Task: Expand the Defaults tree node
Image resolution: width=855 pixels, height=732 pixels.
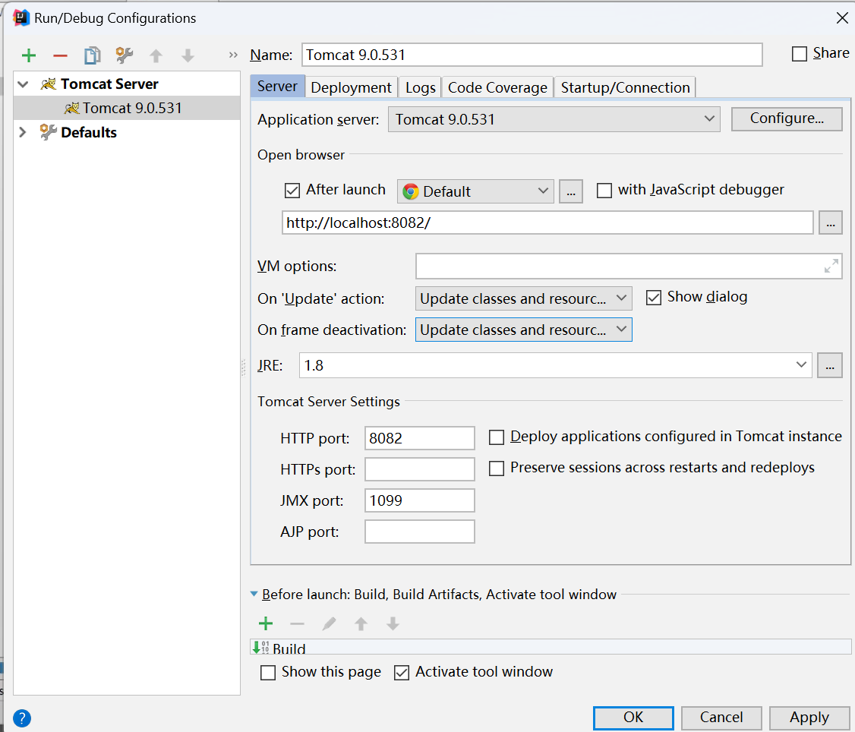Action: [23, 132]
